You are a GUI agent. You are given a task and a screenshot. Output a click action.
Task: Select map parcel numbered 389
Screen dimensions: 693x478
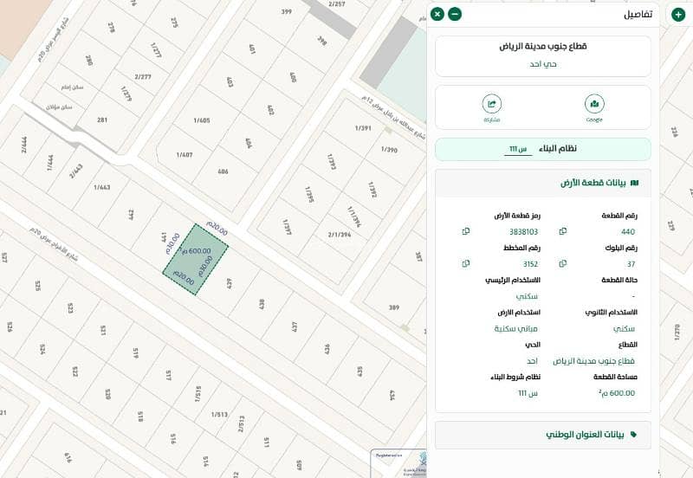(x=394, y=307)
